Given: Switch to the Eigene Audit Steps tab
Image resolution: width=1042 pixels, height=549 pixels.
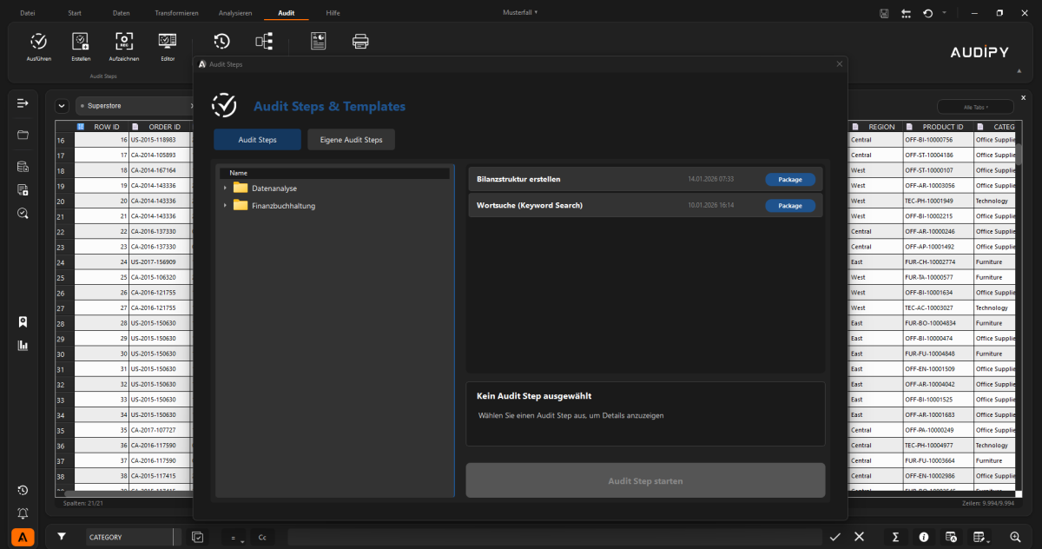Looking at the screenshot, I should (x=351, y=140).
